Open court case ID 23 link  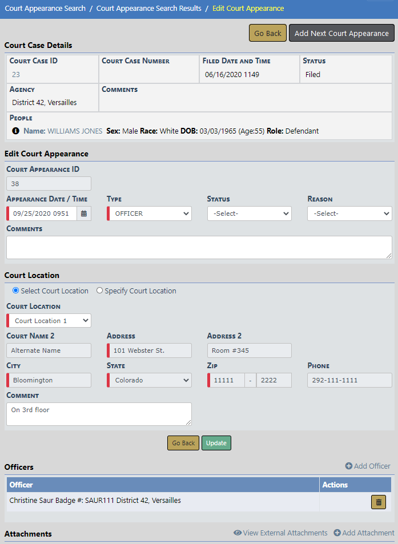point(16,75)
